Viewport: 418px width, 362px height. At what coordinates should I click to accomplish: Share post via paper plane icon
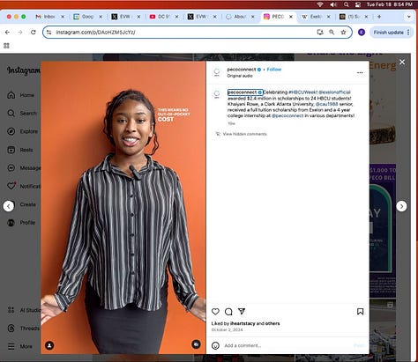(x=242, y=311)
